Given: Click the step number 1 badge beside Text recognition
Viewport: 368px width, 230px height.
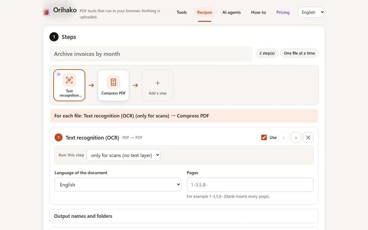Looking at the screenshot, I should tap(59, 137).
